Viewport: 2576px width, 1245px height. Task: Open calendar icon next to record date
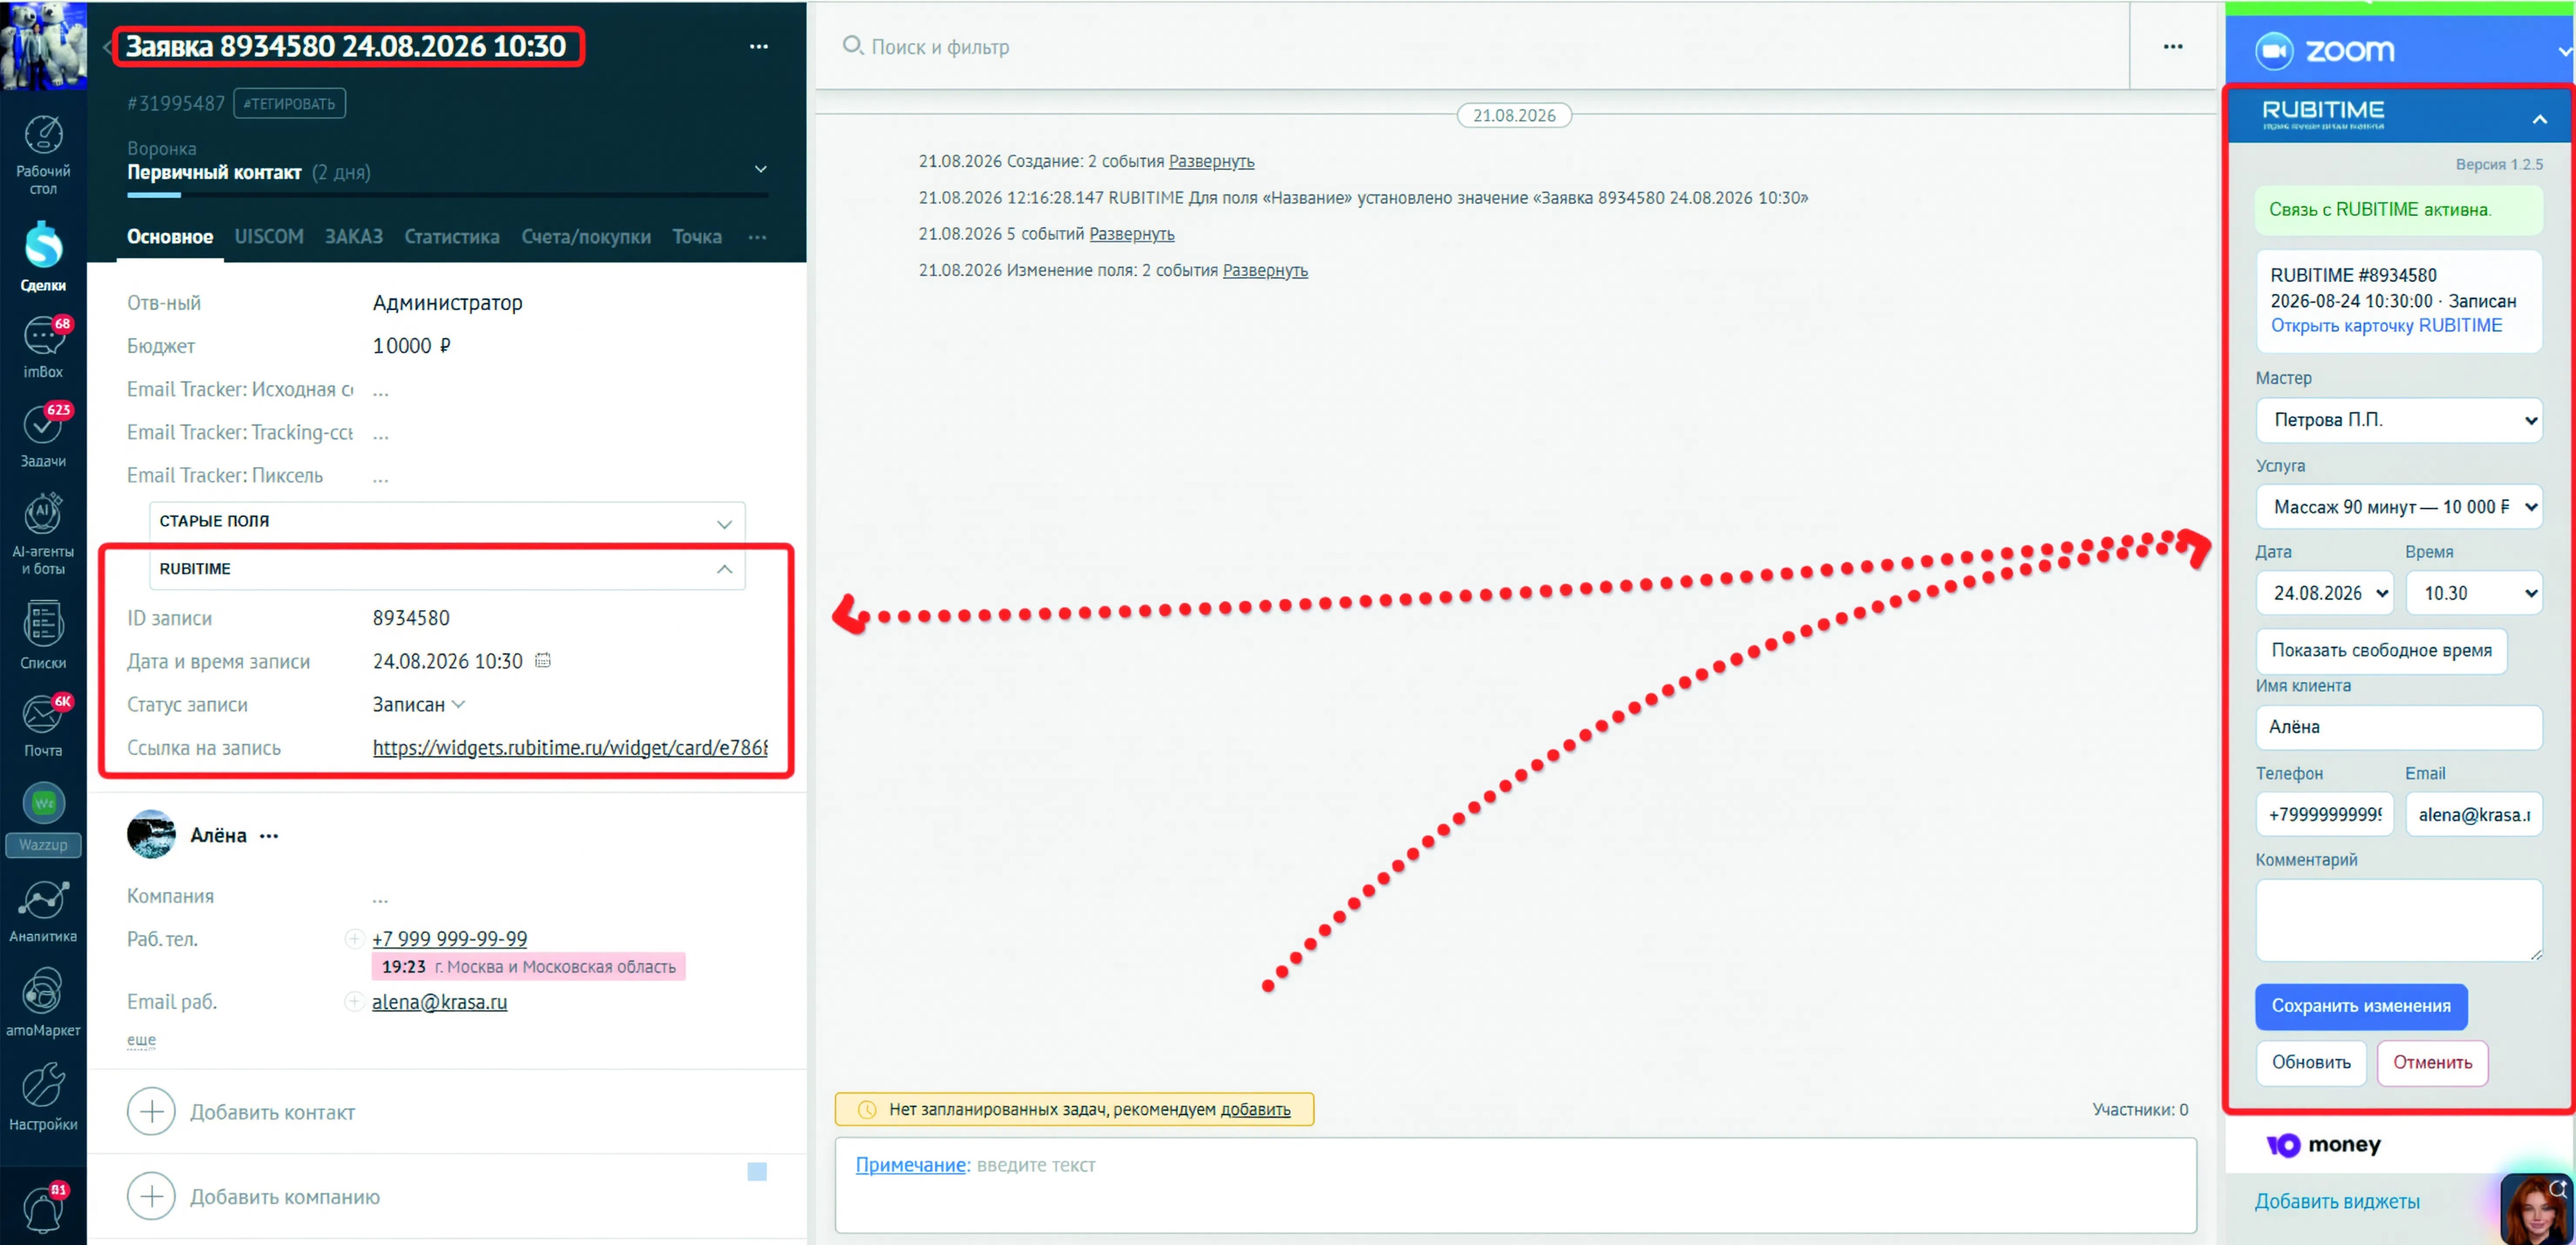[x=543, y=660]
